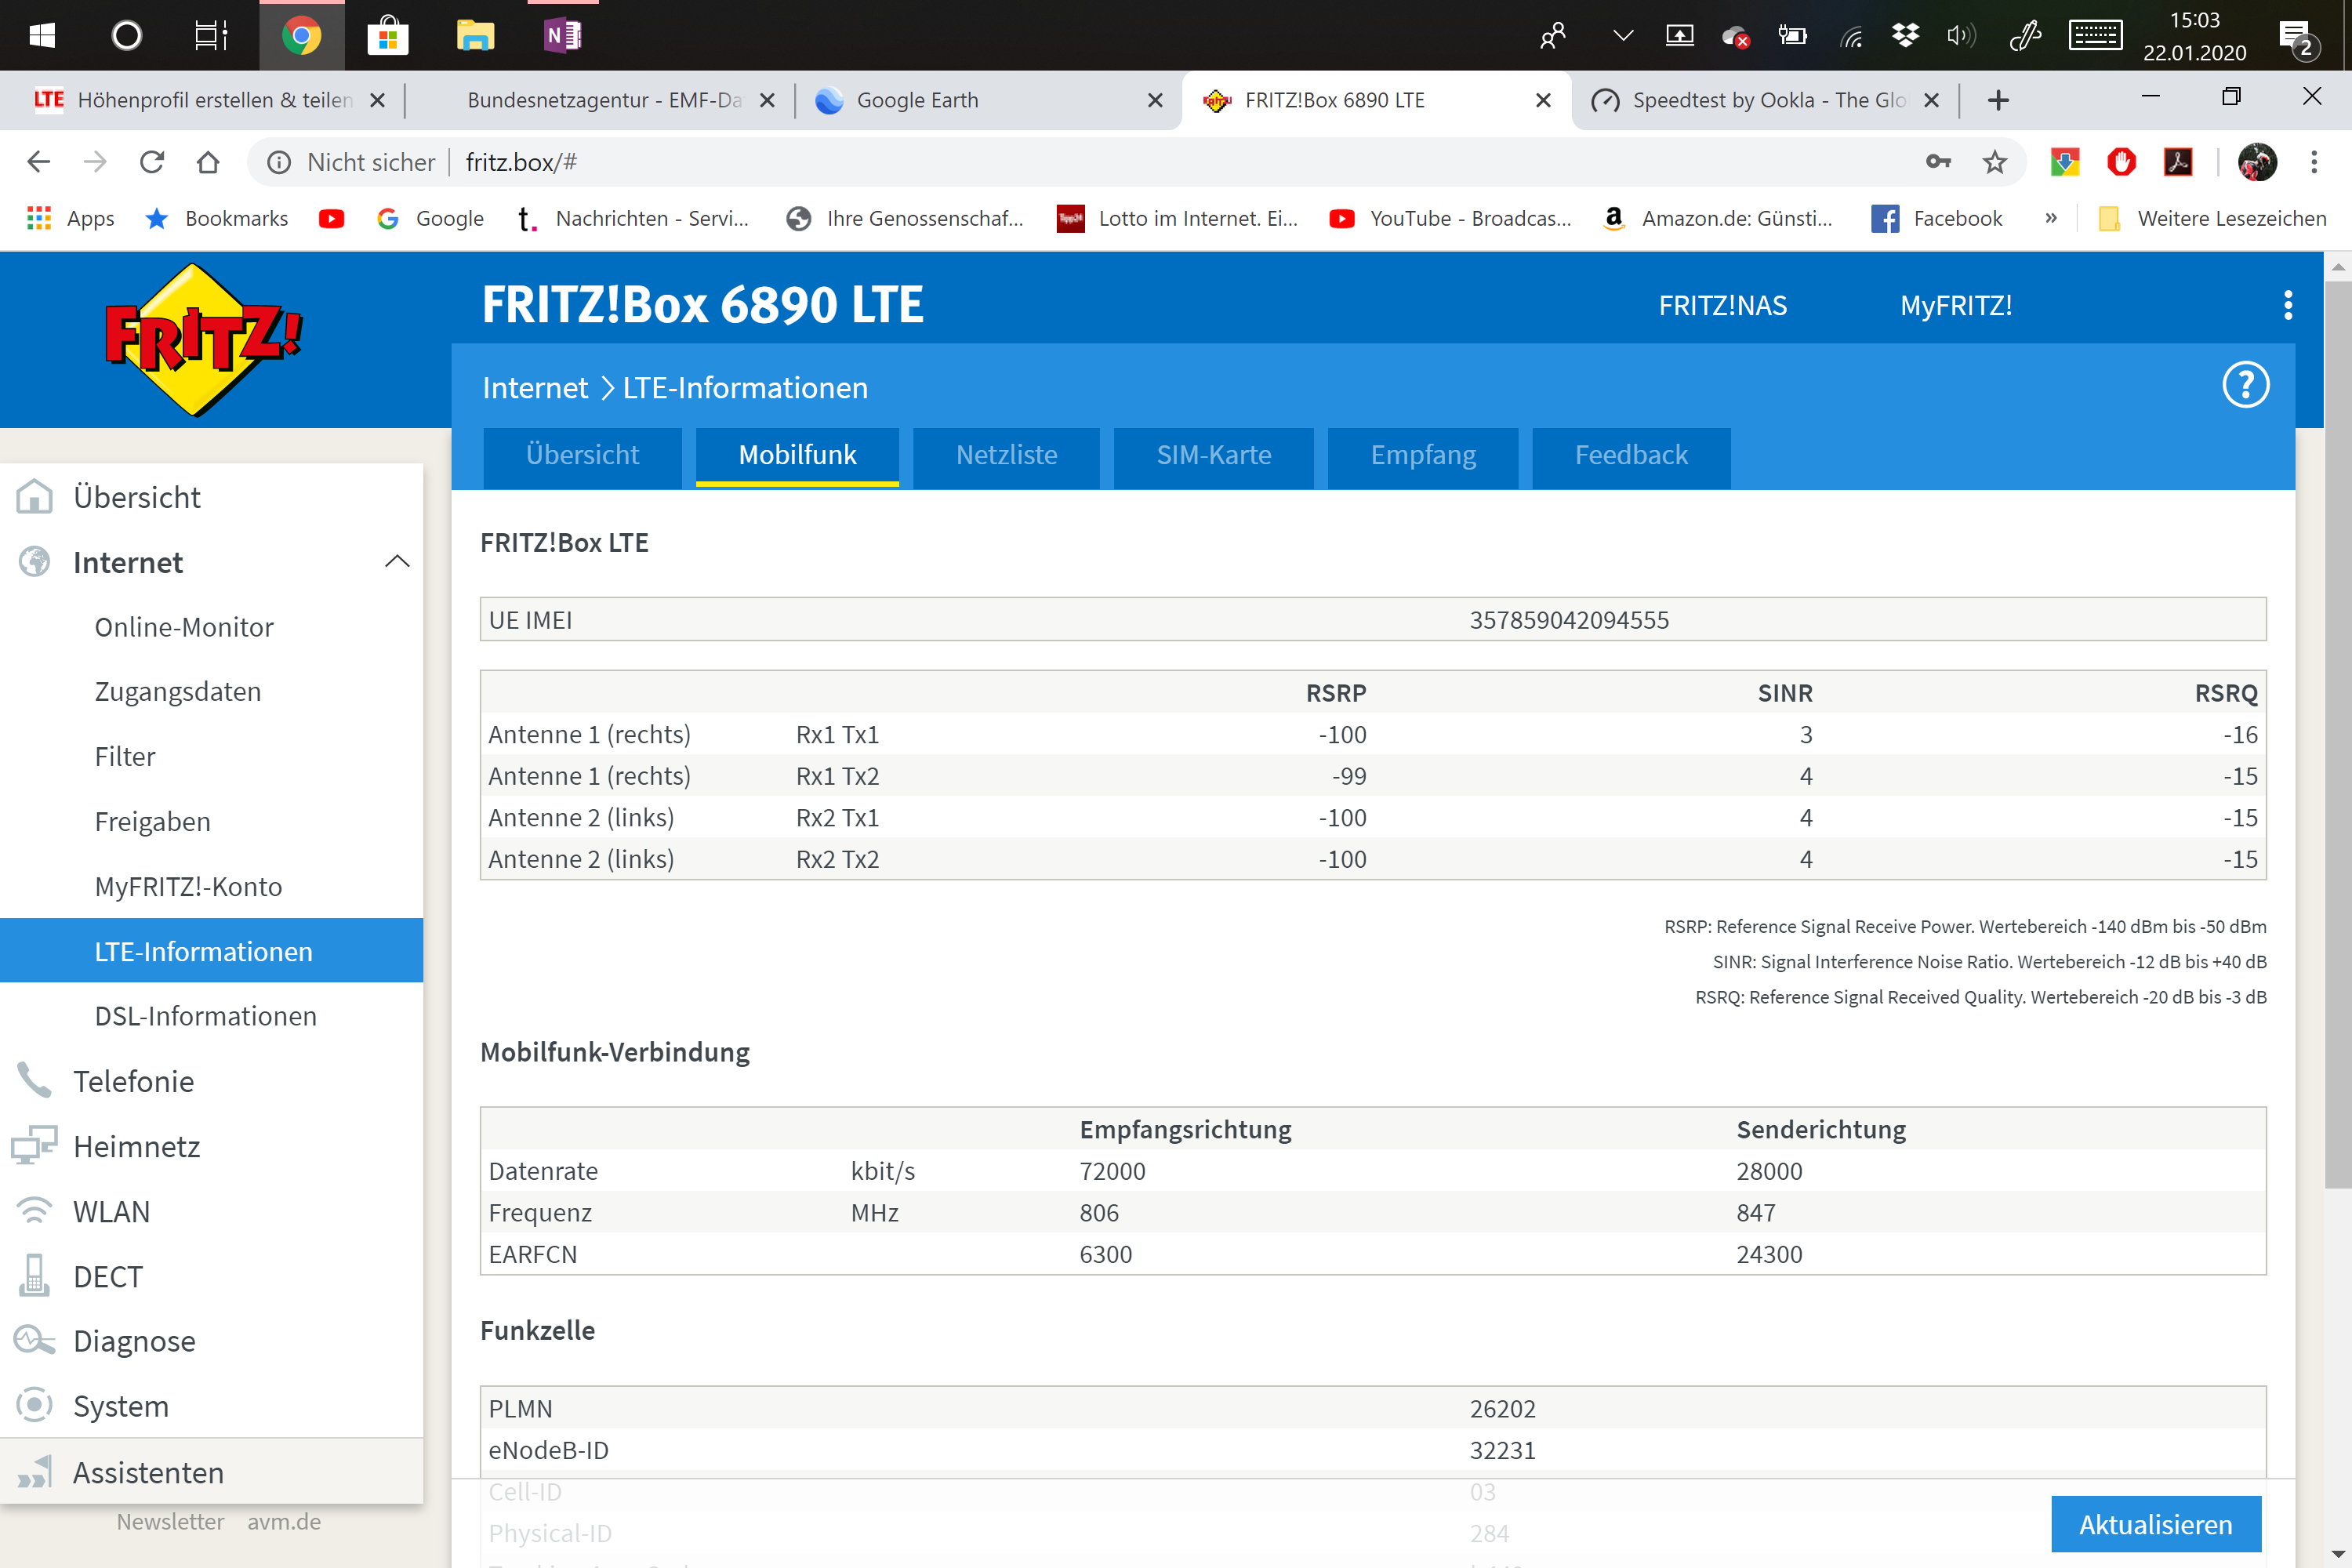
Task: Open the FRITZ!Box three-dot menu
Action: 2288,305
